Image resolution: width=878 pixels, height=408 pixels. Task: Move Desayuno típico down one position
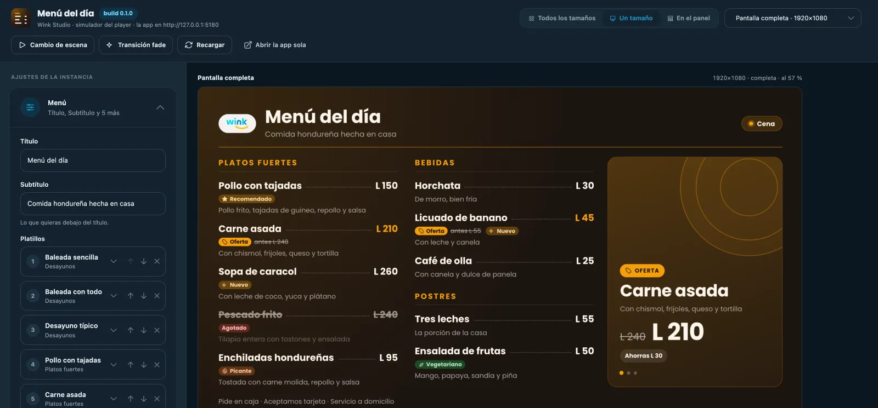tap(144, 330)
